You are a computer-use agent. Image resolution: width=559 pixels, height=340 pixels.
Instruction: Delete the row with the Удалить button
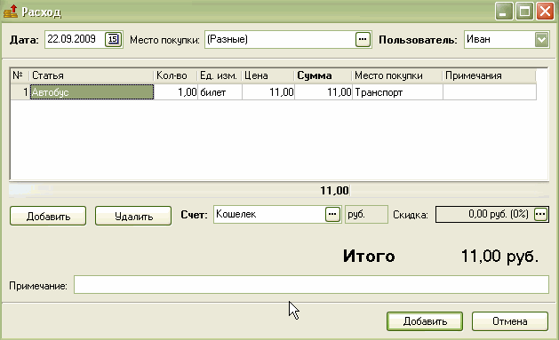tap(133, 216)
